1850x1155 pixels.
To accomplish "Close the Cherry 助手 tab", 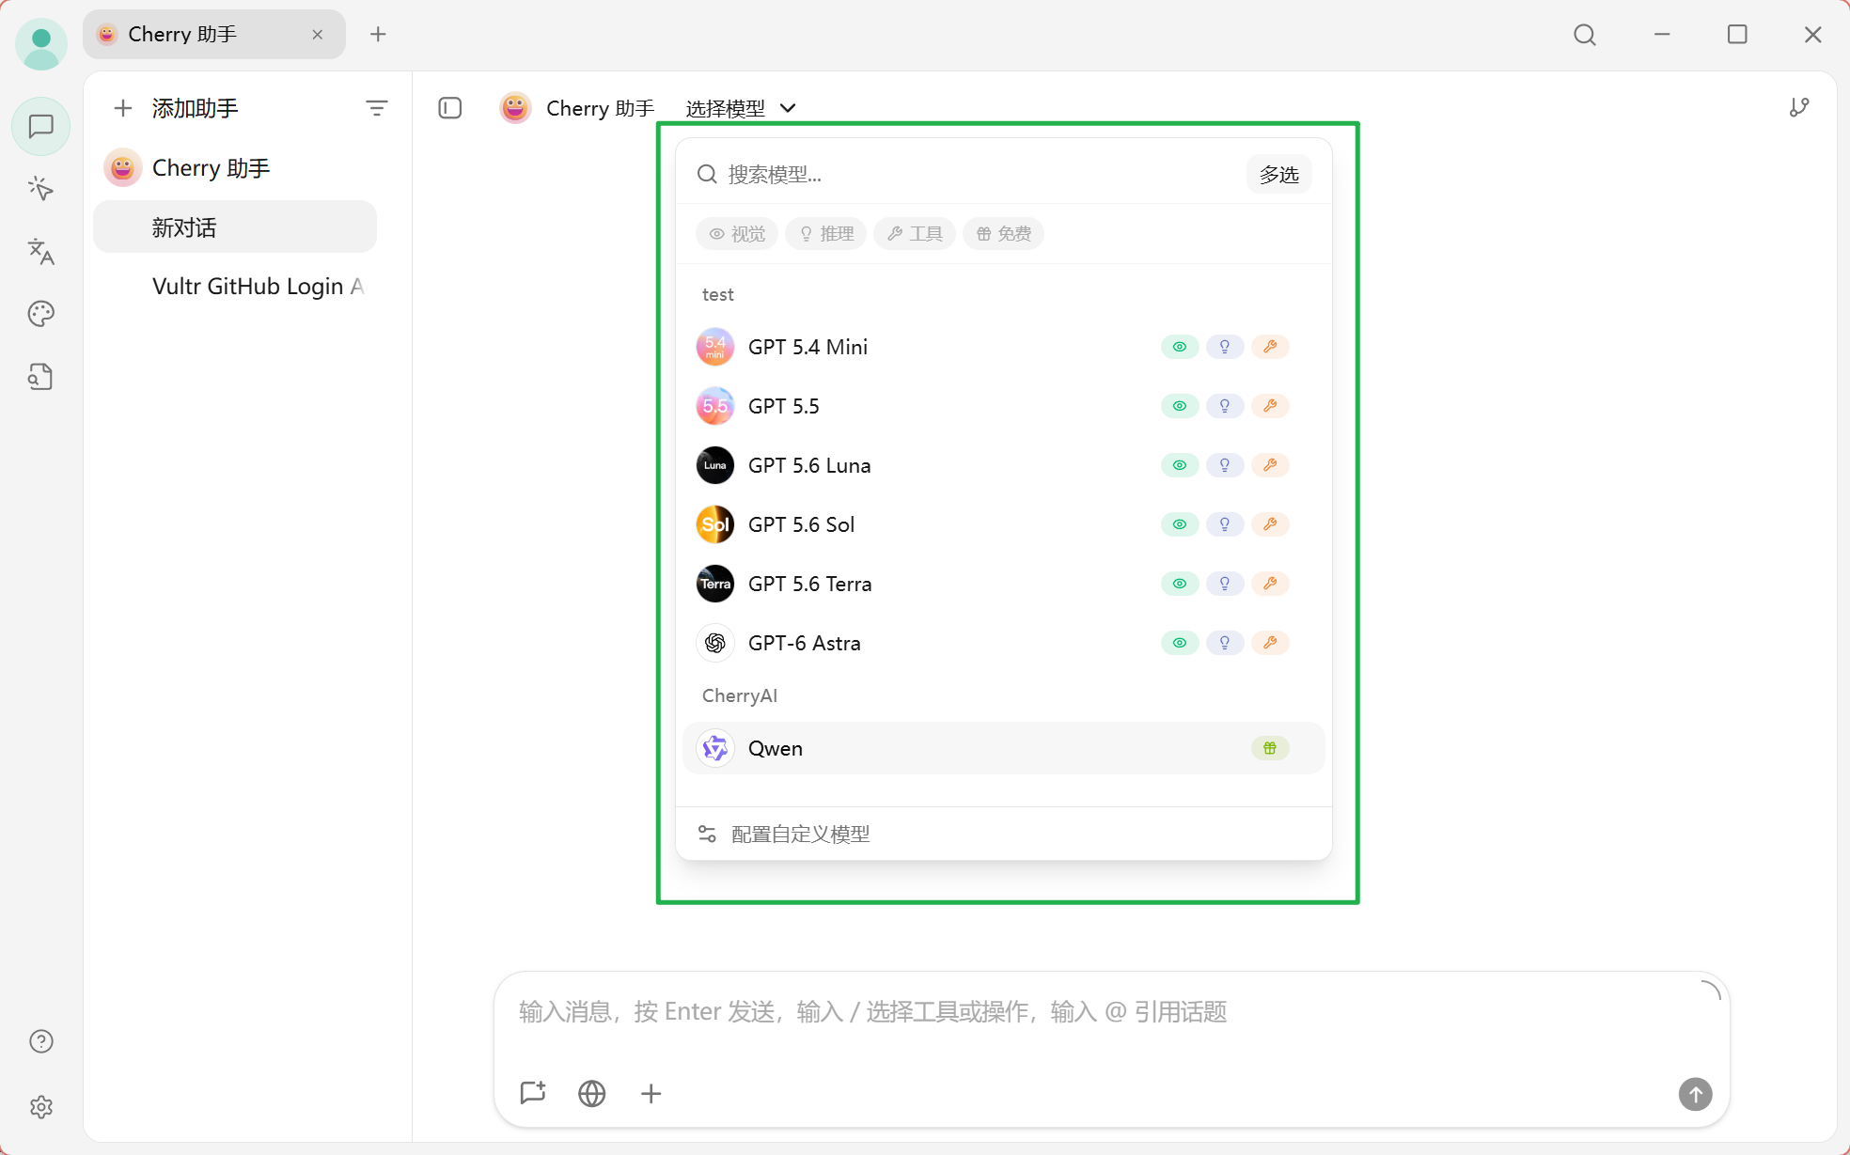I will coord(318,35).
